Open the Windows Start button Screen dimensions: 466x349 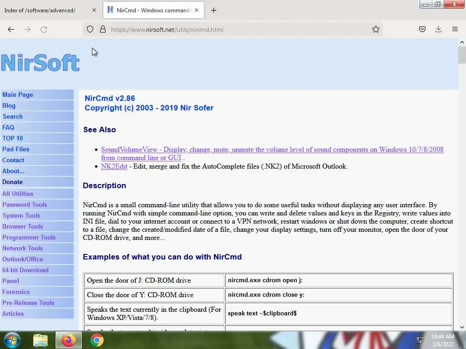click(12, 340)
